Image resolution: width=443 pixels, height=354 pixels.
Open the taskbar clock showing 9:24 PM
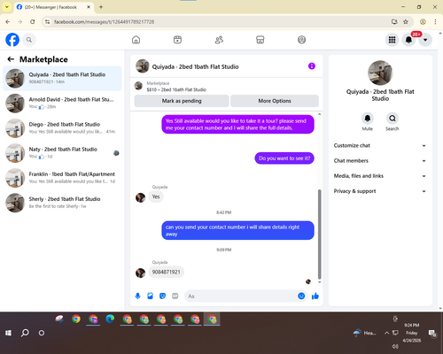(x=412, y=333)
